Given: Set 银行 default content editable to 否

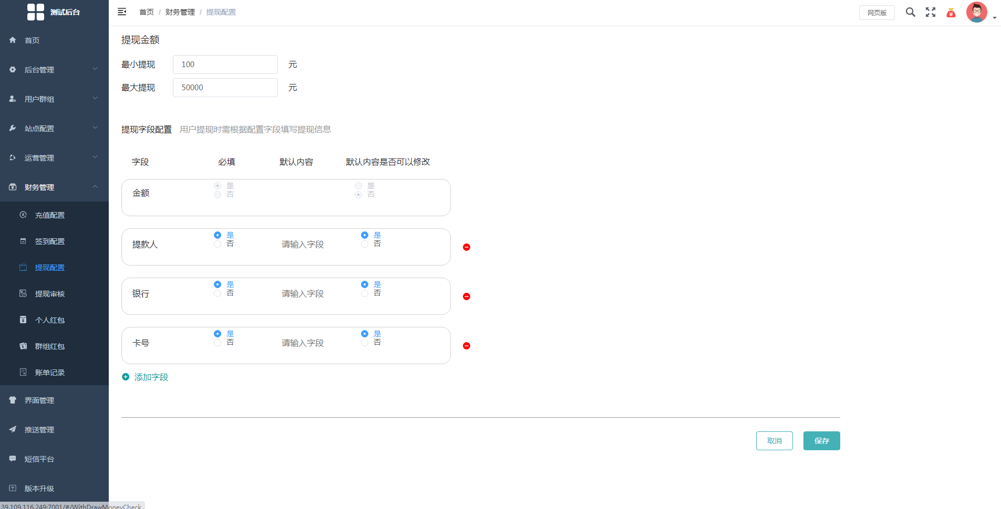Looking at the screenshot, I should pyautogui.click(x=365, y=293).
